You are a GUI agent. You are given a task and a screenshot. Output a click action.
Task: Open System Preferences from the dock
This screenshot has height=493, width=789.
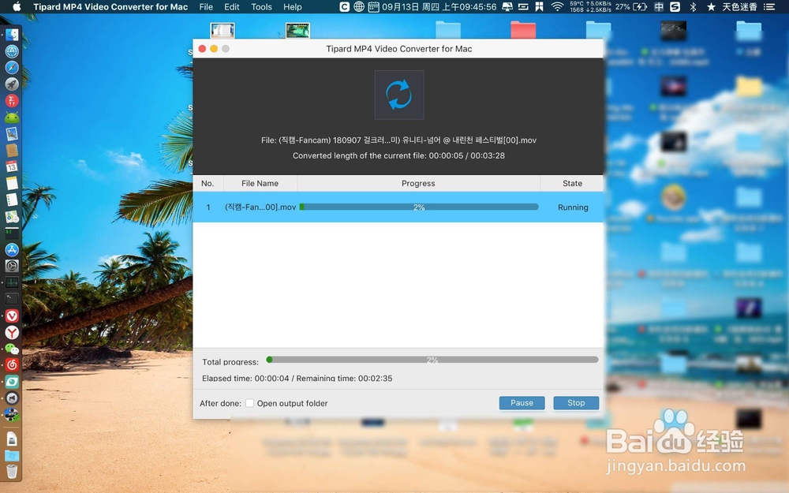tap(11, 266)
